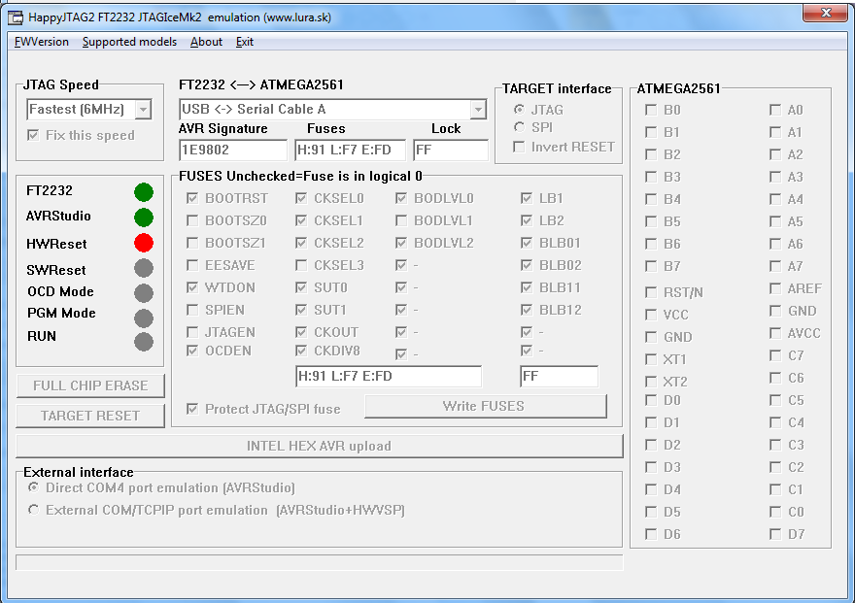
Task: Click the HappyJTAG2 title bar app icon
Action: (x=17, y=17)
